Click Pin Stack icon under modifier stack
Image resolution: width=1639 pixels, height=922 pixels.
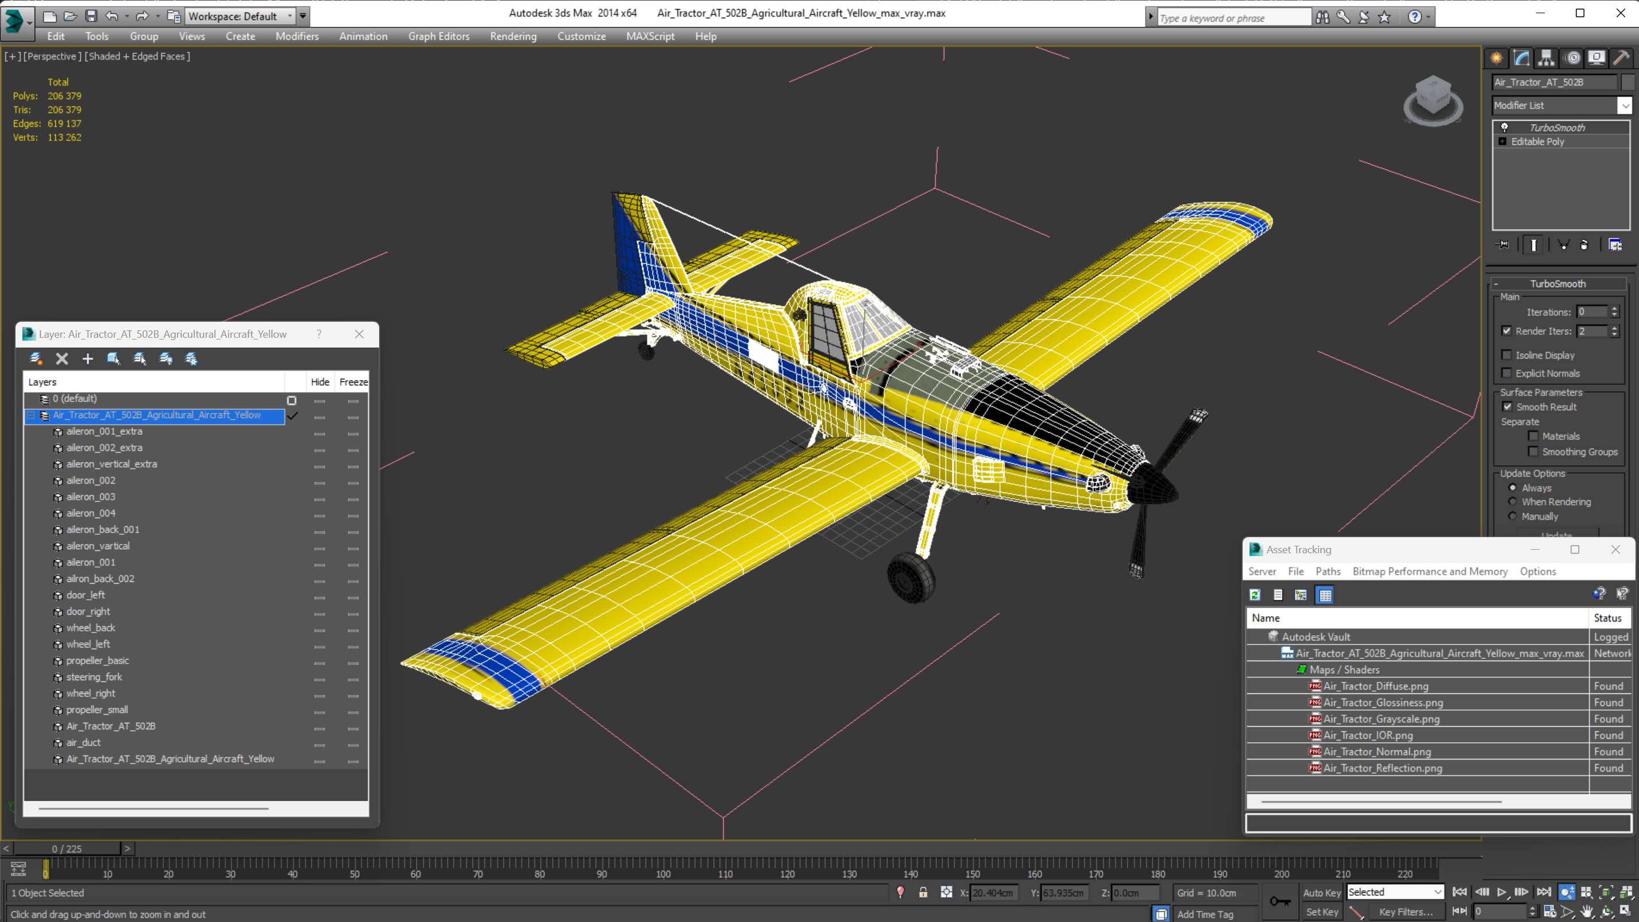tap(1502, 244)
